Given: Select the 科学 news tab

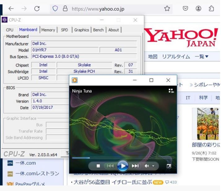Looking at the screenshot, I should coord(203,98).
